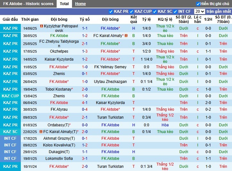Click the date 09/03/25
The height and width of the screenshot is (171, 232).
pos(30,117)
